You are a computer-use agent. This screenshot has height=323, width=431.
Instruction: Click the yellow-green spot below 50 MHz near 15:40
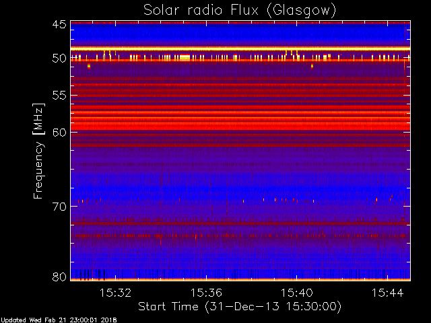(x=312, y=66)
